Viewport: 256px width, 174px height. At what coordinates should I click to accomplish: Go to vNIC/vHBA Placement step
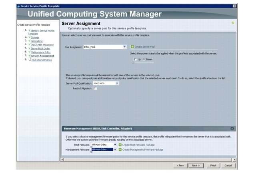tap(42, 45)
